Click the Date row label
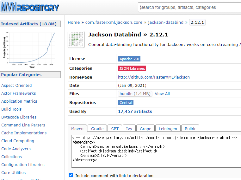The width and height of the screenshot is (241, 180). (x=74, y=86)
